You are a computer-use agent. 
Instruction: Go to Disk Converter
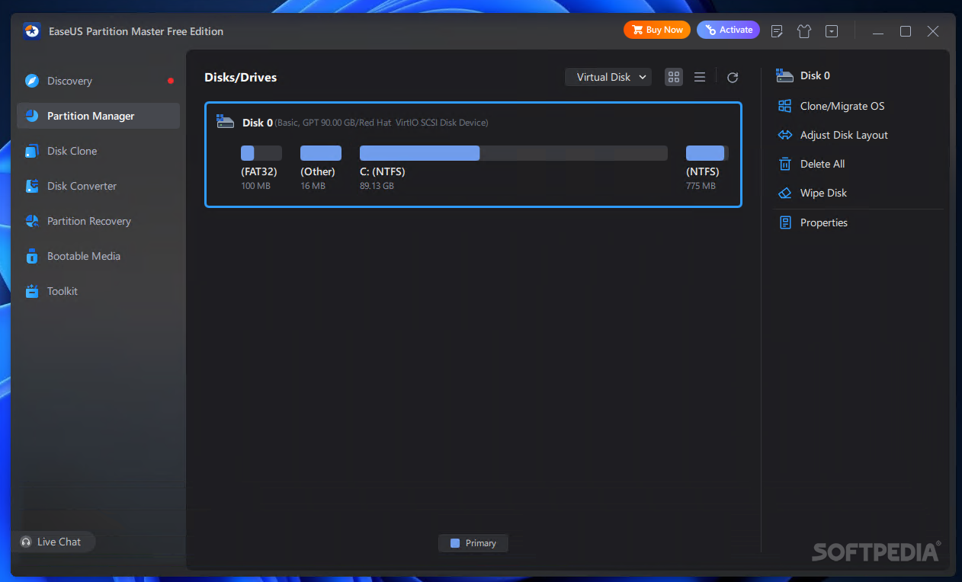(98, 186)
